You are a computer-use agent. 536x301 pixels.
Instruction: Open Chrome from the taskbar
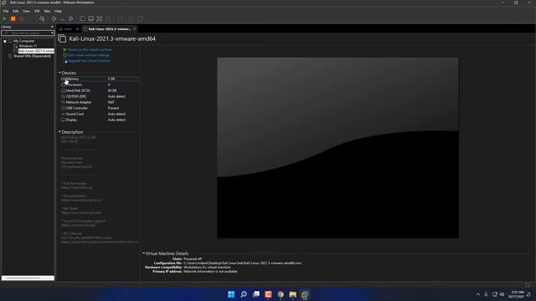click(281, 294)
